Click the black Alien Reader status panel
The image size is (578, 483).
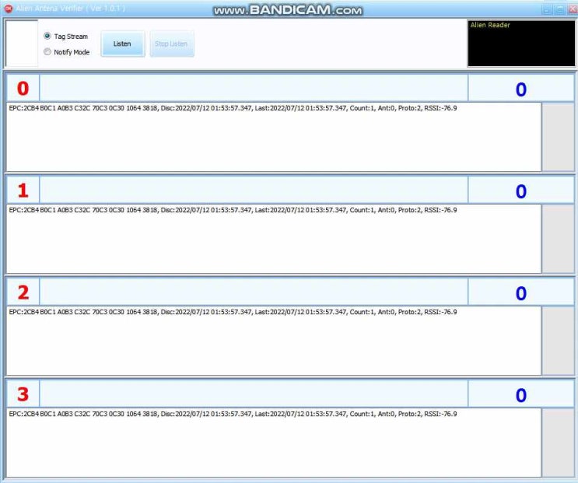(x=520, y=44)
